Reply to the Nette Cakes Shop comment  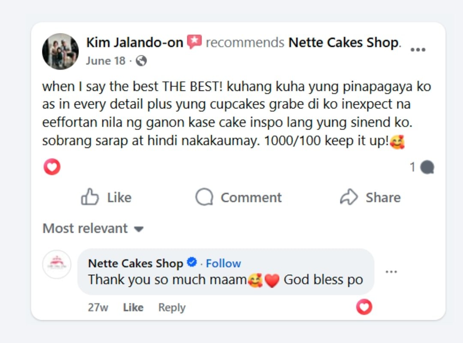click(171, 307)
